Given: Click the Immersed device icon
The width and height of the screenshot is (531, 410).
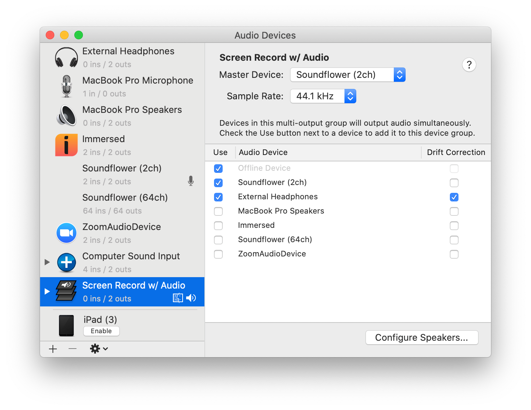Looking at the screenshot, I should pyautogui.click(x=66, y=145).
